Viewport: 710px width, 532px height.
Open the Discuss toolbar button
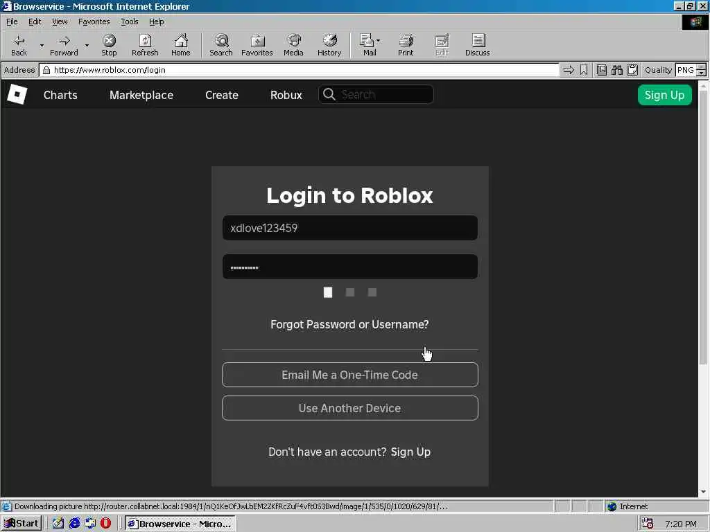pyautogui.click(x=477, y=45)
